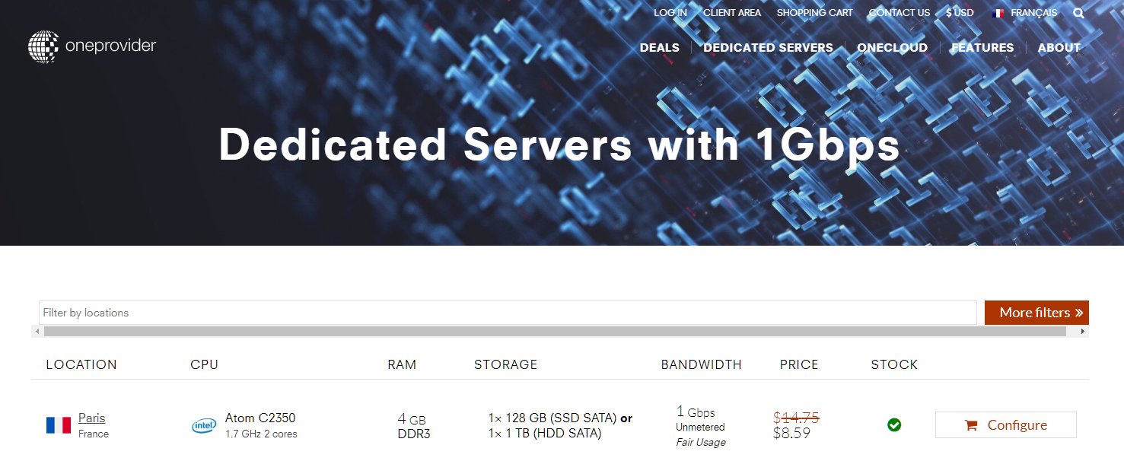Image resolution: width=1124 pixels, height=461 pixels.
Task: Configure the Paris Atom C2350 server
Action: 1006,425
